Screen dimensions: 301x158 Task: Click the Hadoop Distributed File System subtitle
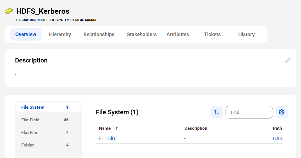(x=57, y=20)
